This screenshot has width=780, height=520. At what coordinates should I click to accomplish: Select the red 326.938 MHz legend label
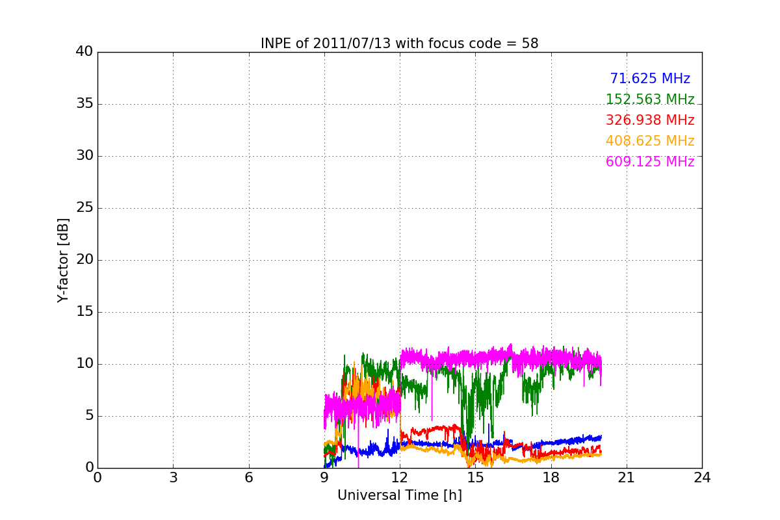[650, 120]
